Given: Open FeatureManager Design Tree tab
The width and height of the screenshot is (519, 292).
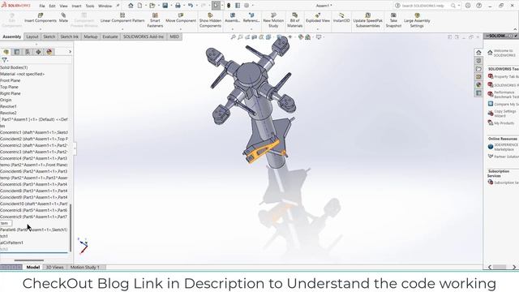Looking at the screenshot, I should pos(6,52).
